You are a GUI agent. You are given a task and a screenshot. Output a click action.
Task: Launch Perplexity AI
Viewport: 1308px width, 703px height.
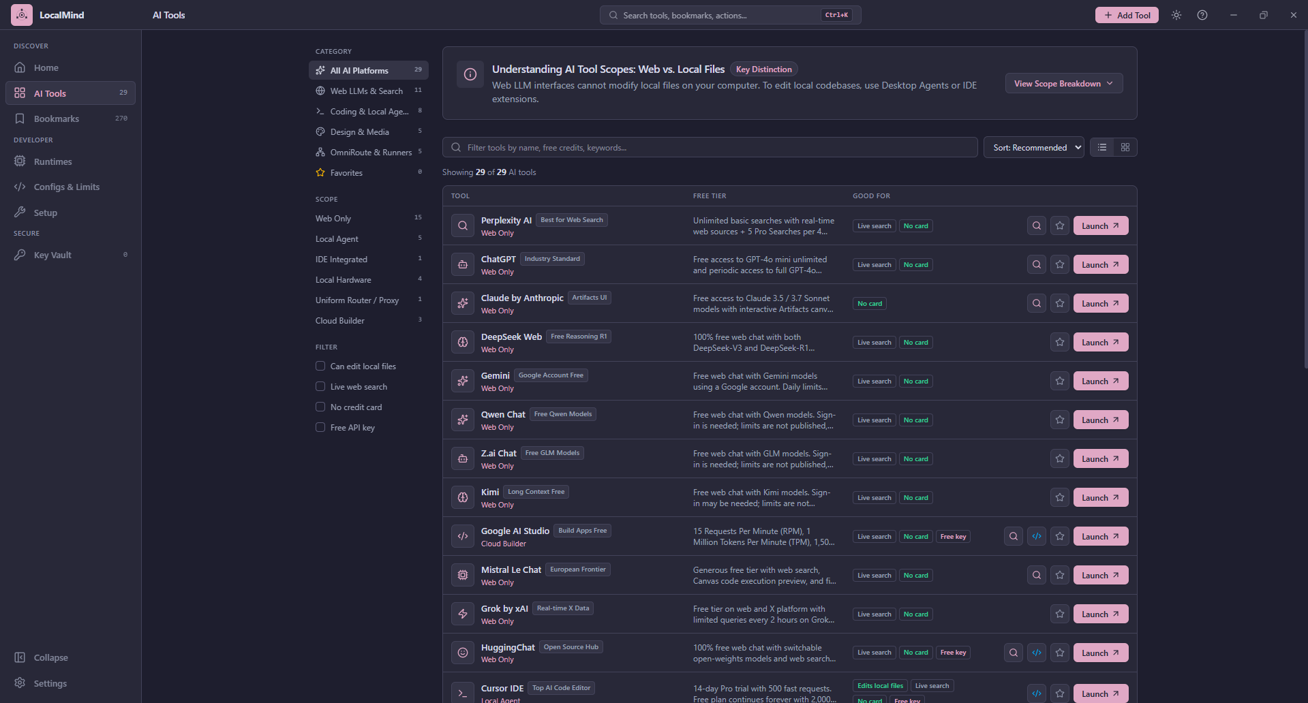[x=1101, y=225]
